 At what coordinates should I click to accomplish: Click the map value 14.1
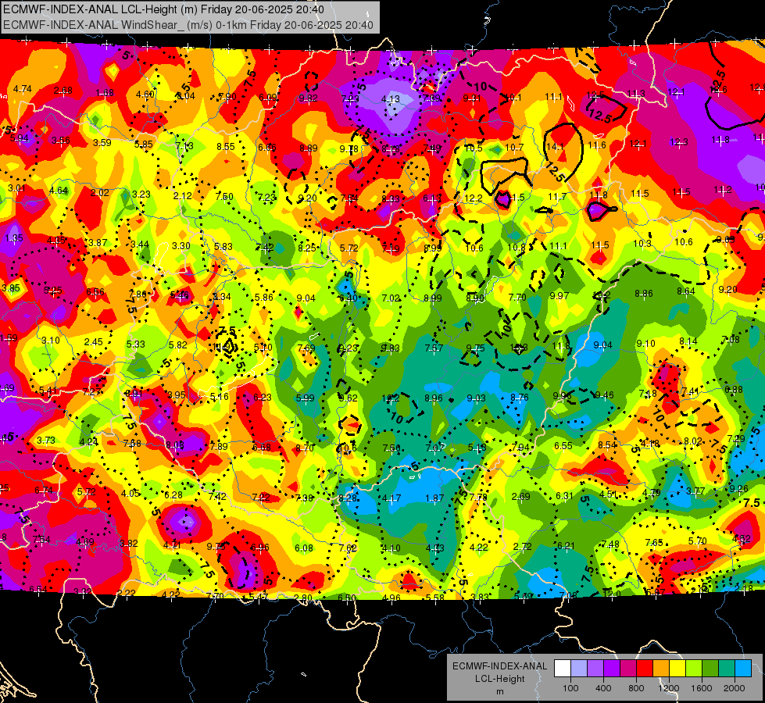tap(555, 146)
